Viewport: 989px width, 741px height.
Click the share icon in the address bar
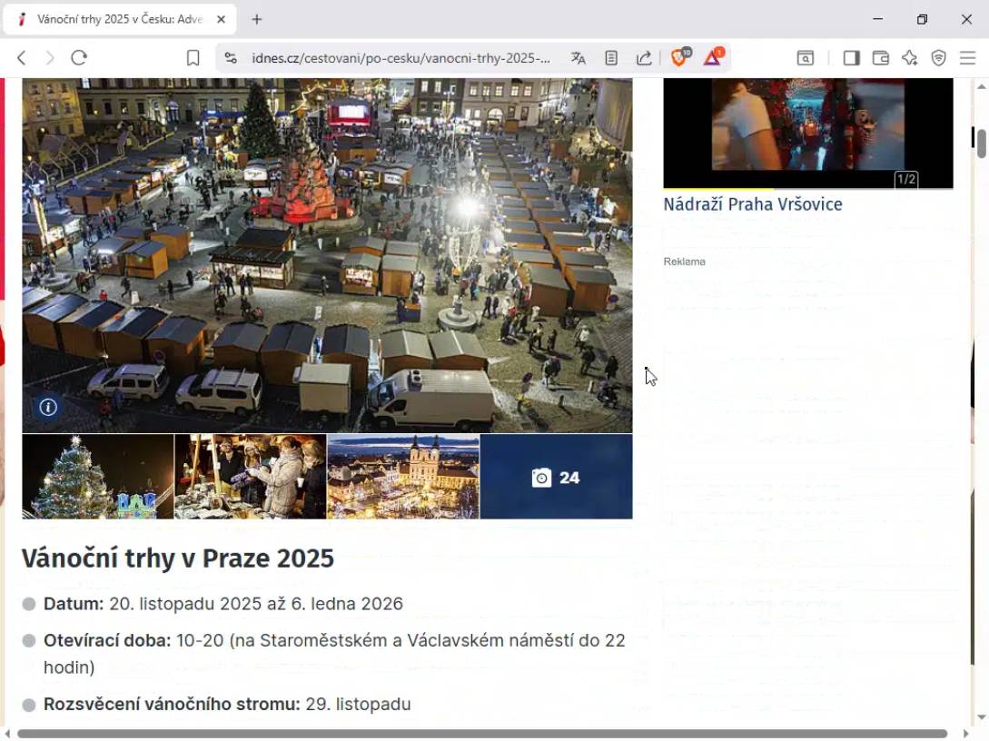tap(644, 58)
